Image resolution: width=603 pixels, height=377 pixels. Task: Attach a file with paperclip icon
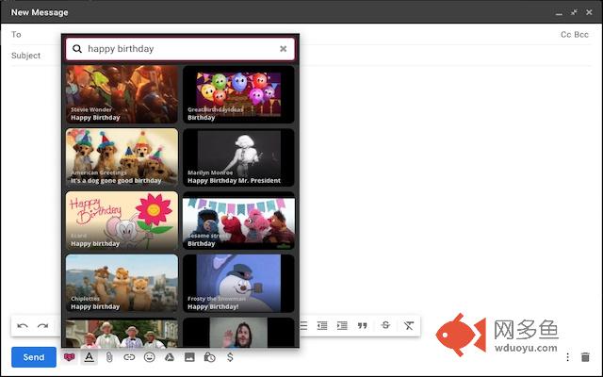click(109, 357)
